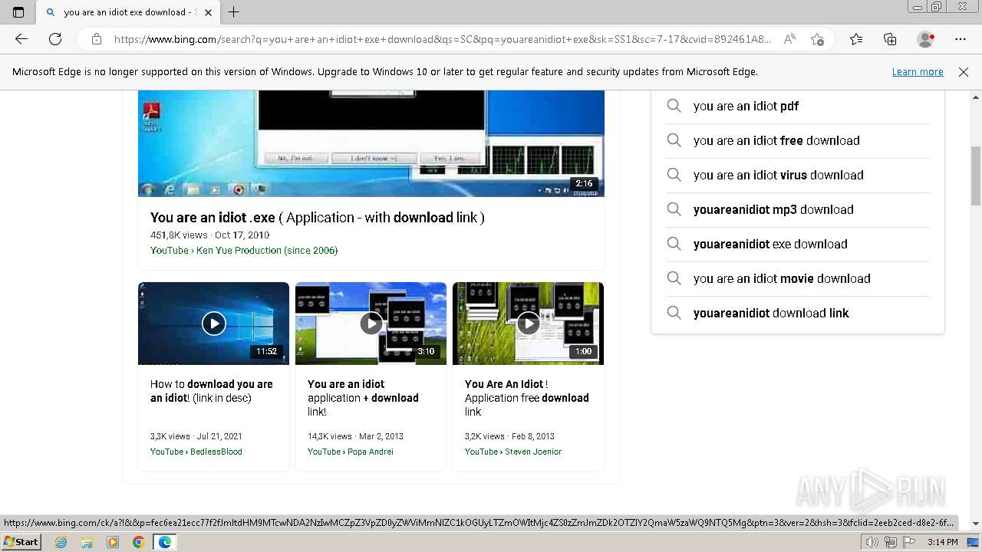Play the 11:52 video
982x552 pixels.
pyautogui.click(x=213, y=324)
